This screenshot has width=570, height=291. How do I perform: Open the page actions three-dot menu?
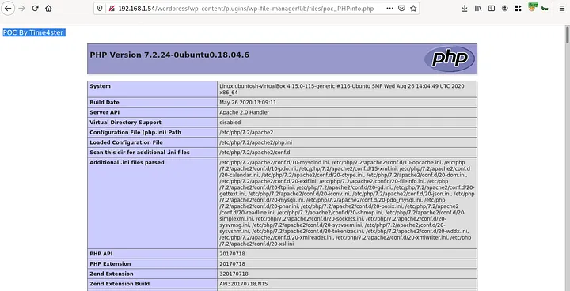point(389,9)
